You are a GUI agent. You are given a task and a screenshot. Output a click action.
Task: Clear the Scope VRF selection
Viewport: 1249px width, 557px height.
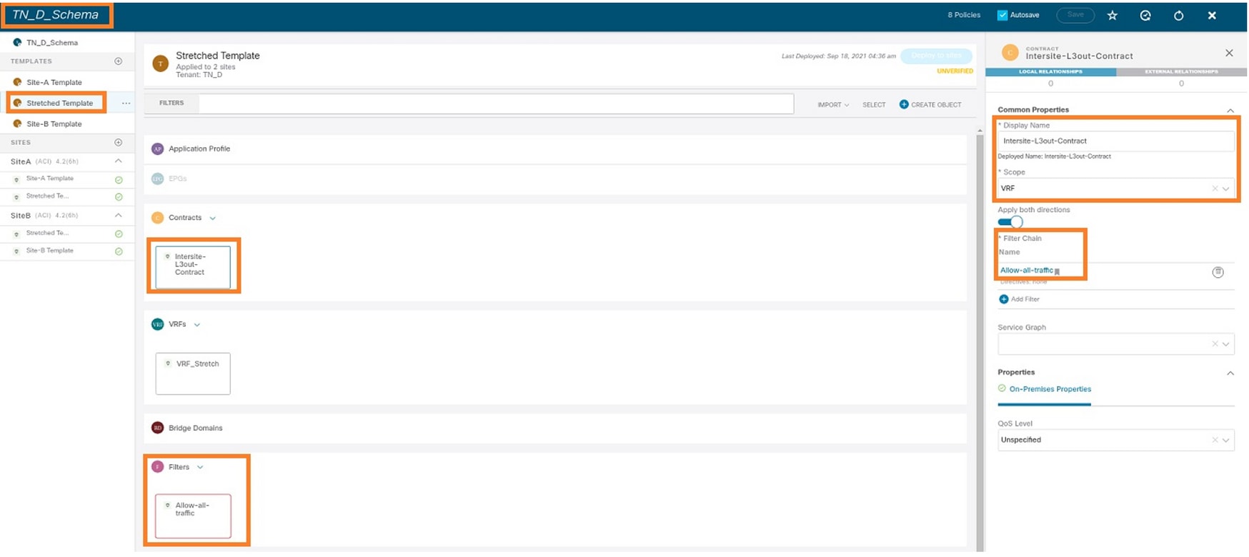point(1215,189)
